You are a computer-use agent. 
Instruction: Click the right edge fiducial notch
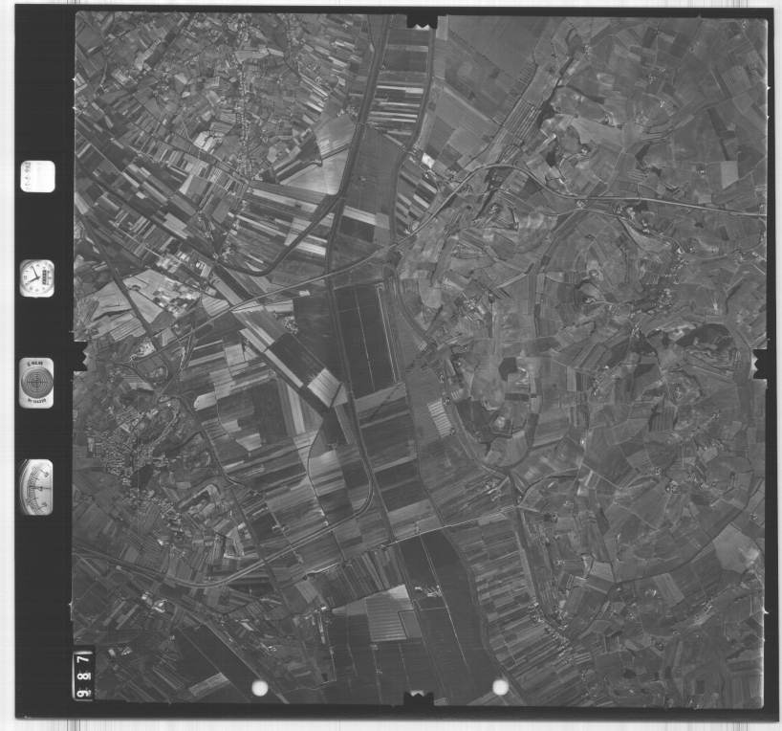click(x=760, y=363)
